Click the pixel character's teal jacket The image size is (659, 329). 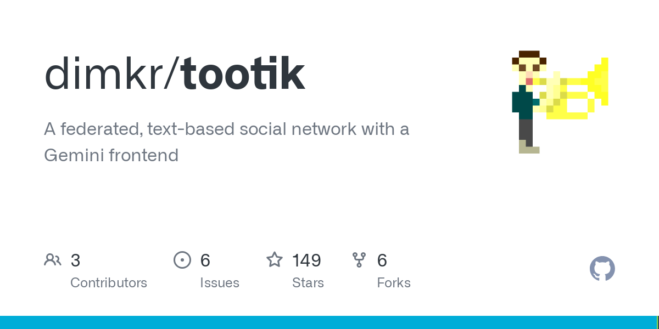pos(523,102)
